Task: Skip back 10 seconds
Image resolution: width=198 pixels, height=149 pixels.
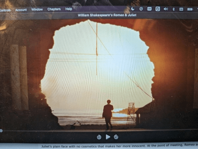Action: click(99, 137)
